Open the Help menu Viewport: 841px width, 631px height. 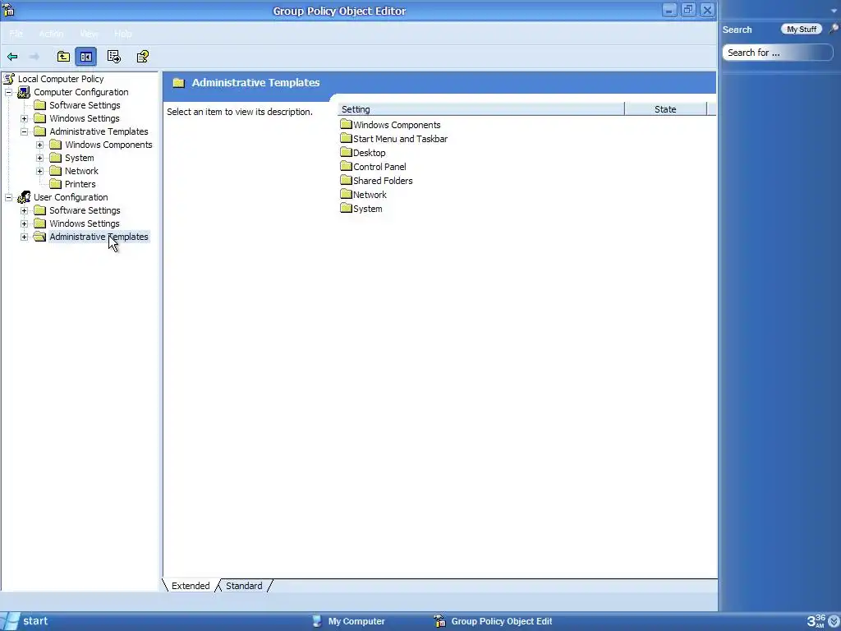(x=123, y=33)
